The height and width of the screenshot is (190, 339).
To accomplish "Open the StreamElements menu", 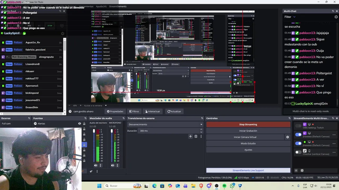I will tap(118, 6).
